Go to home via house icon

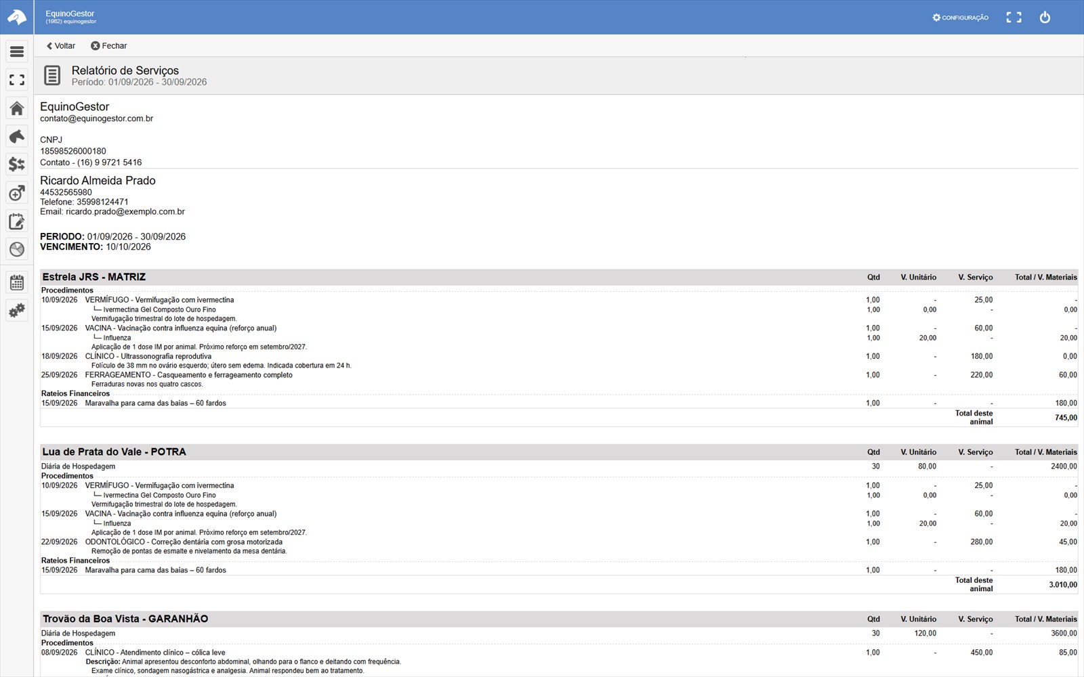point(17,108)
